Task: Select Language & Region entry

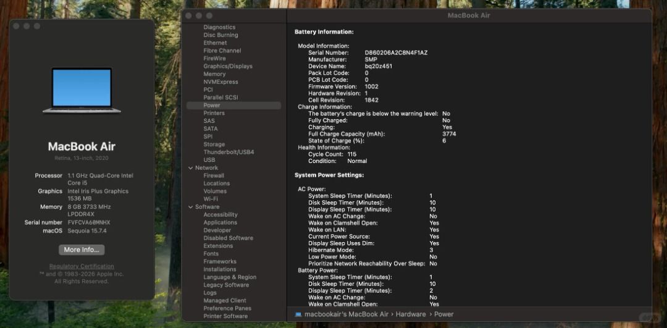Action: click(230, 277)
